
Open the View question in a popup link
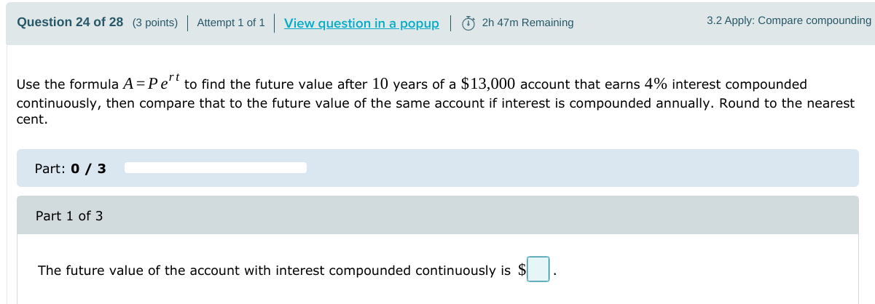click(x=361, y=23)
